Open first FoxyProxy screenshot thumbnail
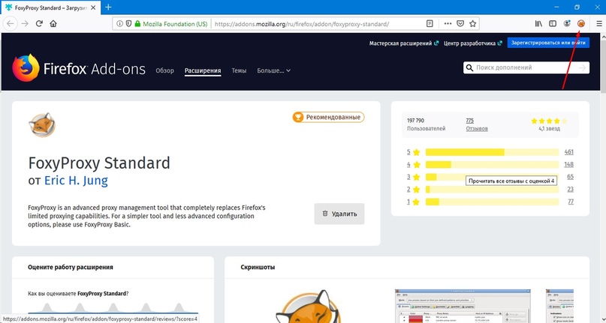606x323 pixels. coord(308,306)
